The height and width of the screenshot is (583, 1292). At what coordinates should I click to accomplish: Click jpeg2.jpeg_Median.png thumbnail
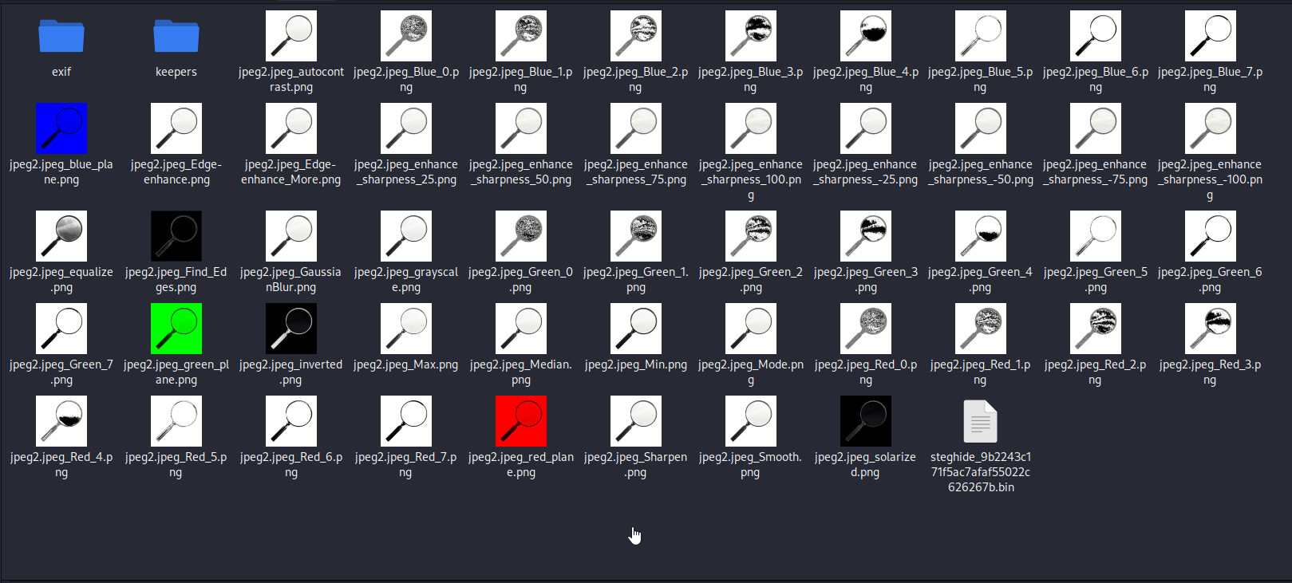click(521, 329)
